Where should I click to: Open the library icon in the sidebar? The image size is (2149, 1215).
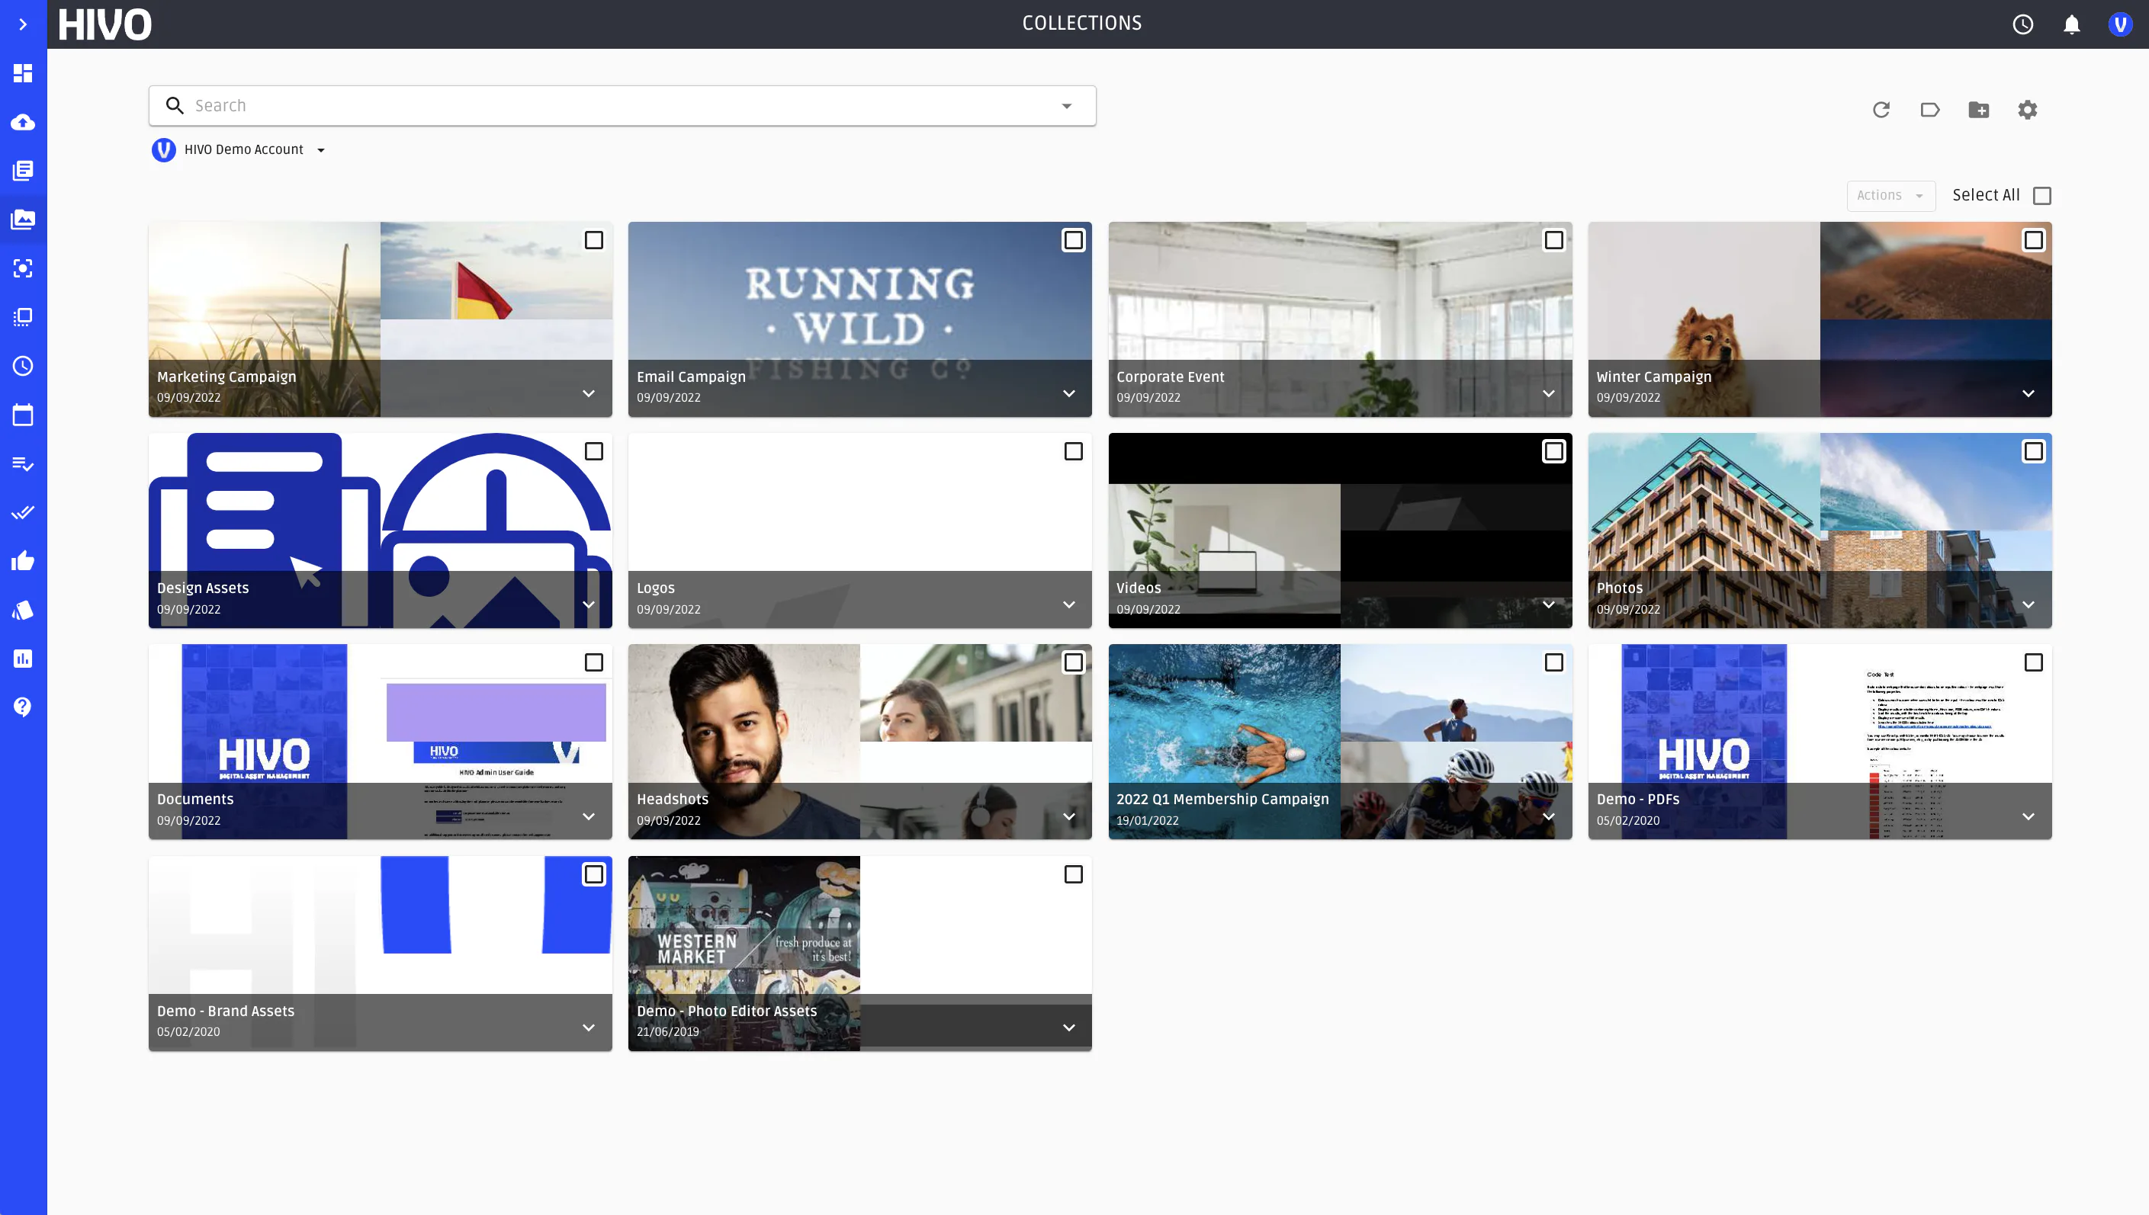pyautogui.click(x=23, y=170)
